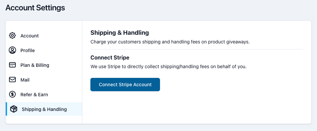Image resolution: width=317 pixels, height=131 pixels.
Task: Go to the Profile section
Action: pyautogui.click(x=27, y=50)
